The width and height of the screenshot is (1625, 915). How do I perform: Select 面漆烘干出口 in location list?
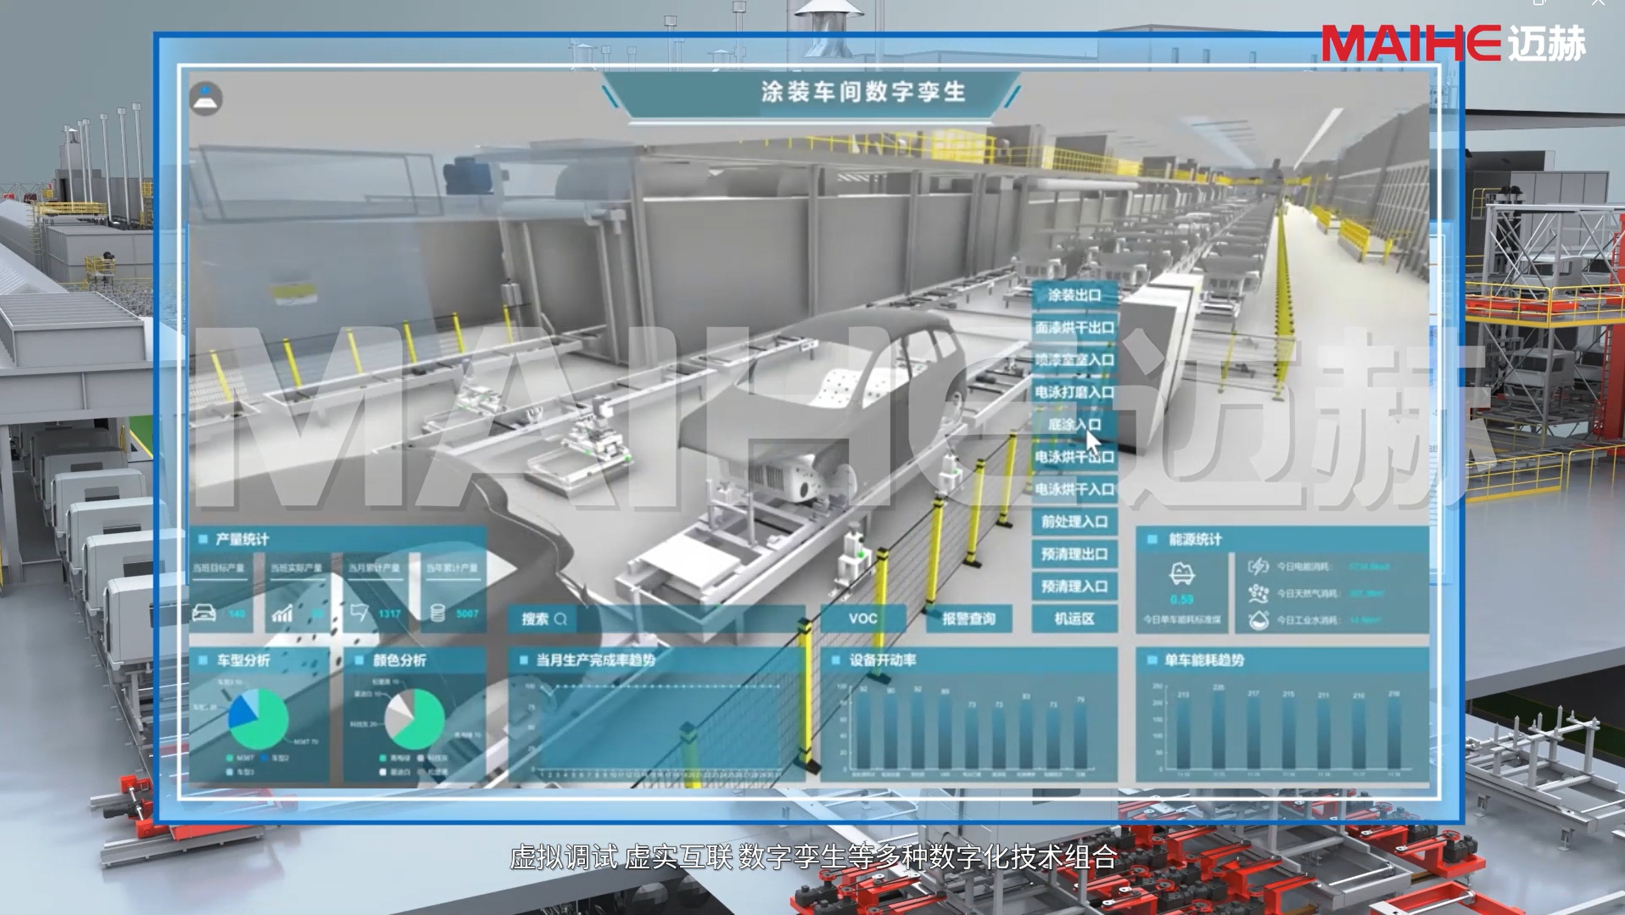pos(1074,328)
